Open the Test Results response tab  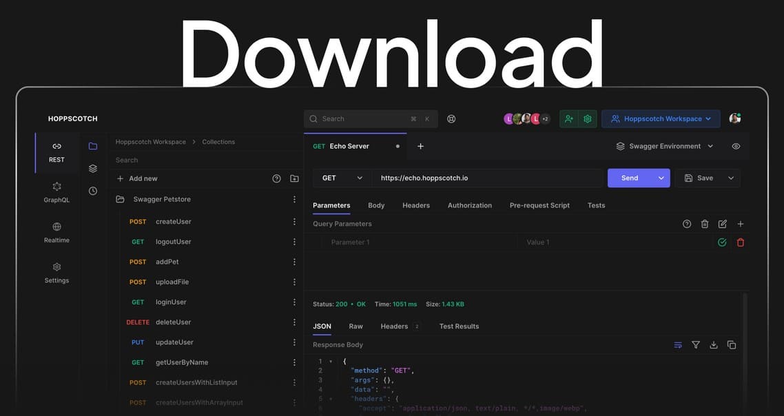point(459,326)
